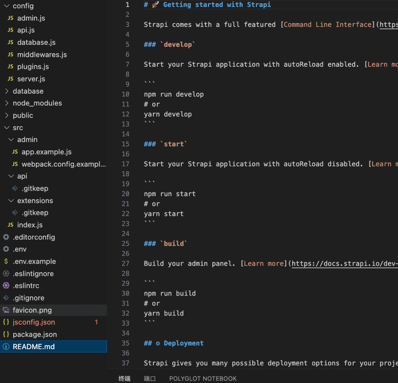Open the 端口 ports tab

[150, 379]
